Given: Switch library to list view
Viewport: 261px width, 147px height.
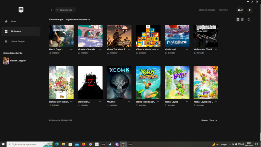Looking at the screenshot, I should (x=242, y=20).
